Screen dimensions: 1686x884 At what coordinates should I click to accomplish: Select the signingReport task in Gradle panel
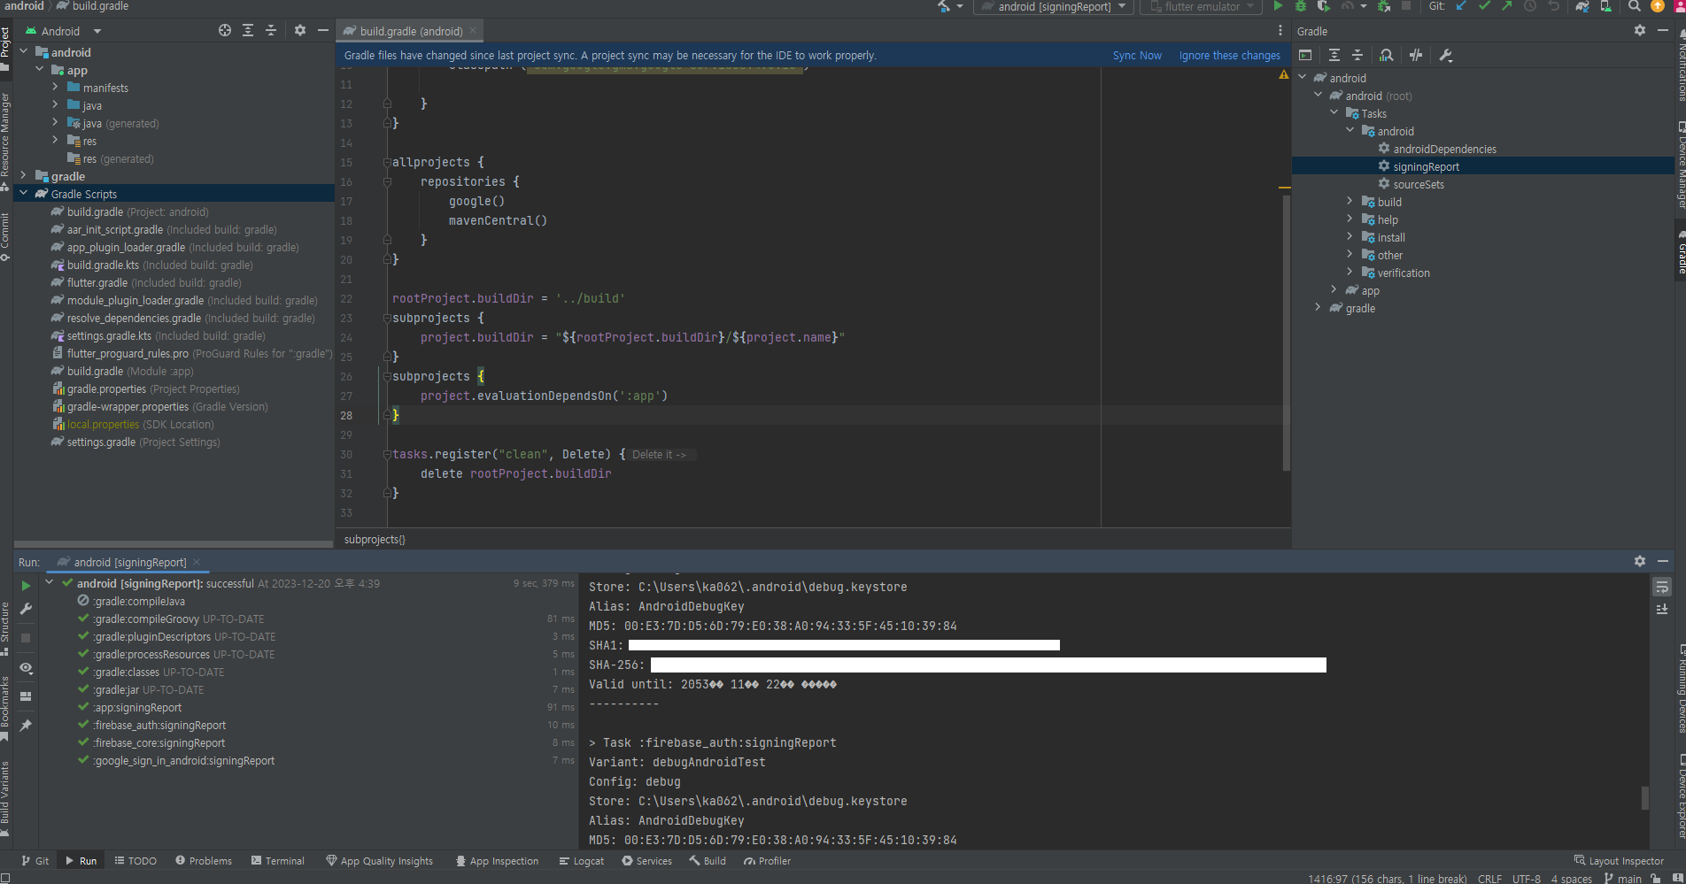click(1426, 166)
